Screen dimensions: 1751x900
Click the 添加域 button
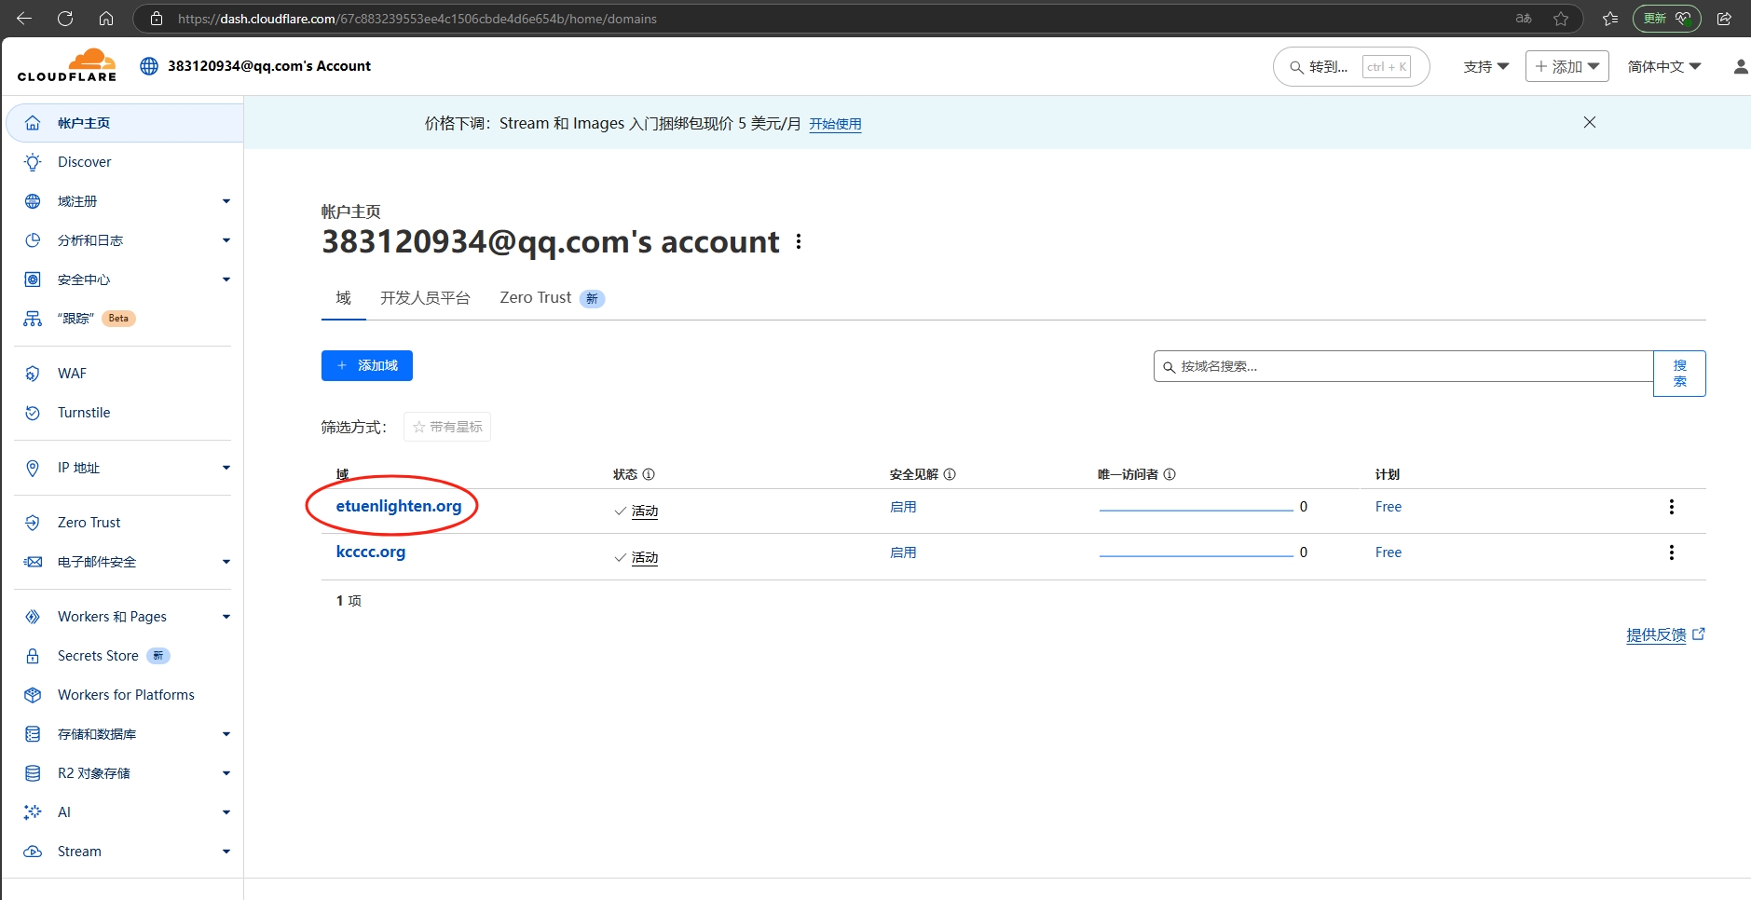[367, 366]
